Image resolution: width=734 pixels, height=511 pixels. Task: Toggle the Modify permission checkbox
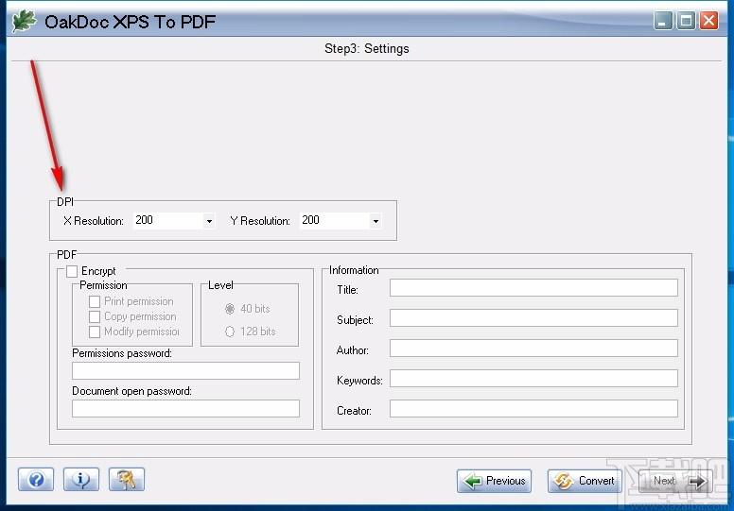point(94,332)
